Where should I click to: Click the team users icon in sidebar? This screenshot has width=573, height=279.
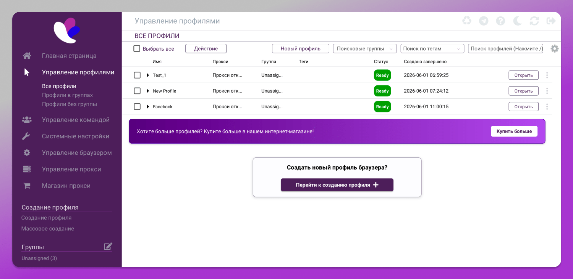[x=27, y=120]
